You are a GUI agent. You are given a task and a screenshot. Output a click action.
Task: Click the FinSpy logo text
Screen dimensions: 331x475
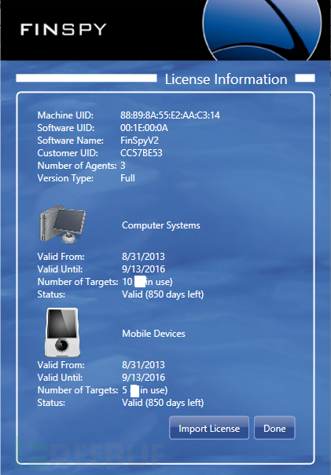[64, 30]
